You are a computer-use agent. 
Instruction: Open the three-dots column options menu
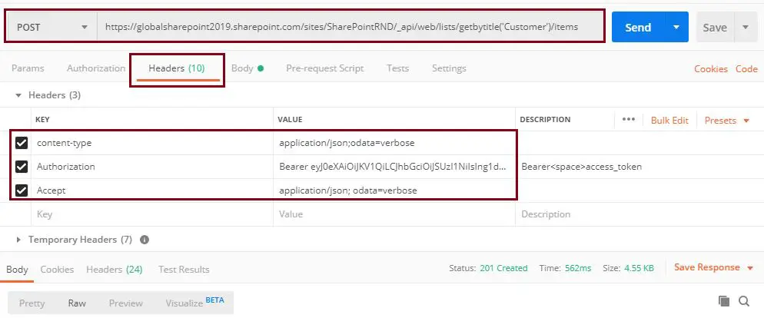tap(629, 120)
